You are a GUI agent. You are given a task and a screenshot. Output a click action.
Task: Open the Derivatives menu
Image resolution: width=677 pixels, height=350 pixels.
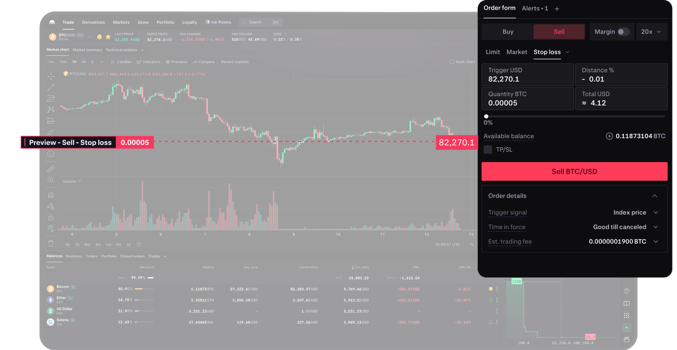(93, 22)
